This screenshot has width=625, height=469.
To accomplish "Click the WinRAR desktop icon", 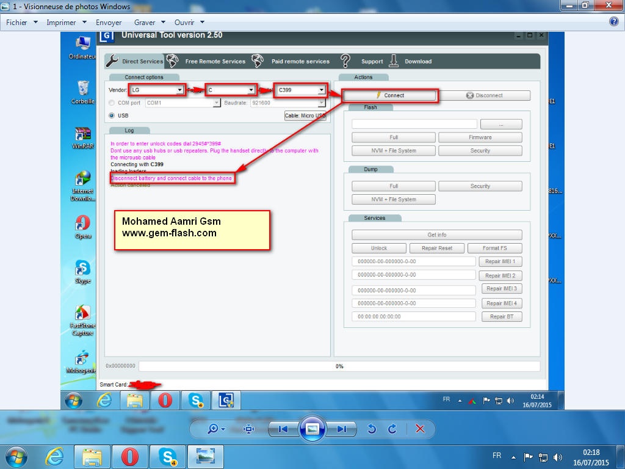I will 82,138.
